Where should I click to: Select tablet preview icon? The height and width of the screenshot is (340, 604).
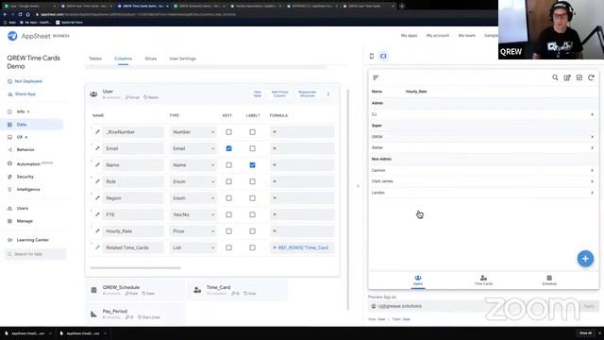pos(383,57)
